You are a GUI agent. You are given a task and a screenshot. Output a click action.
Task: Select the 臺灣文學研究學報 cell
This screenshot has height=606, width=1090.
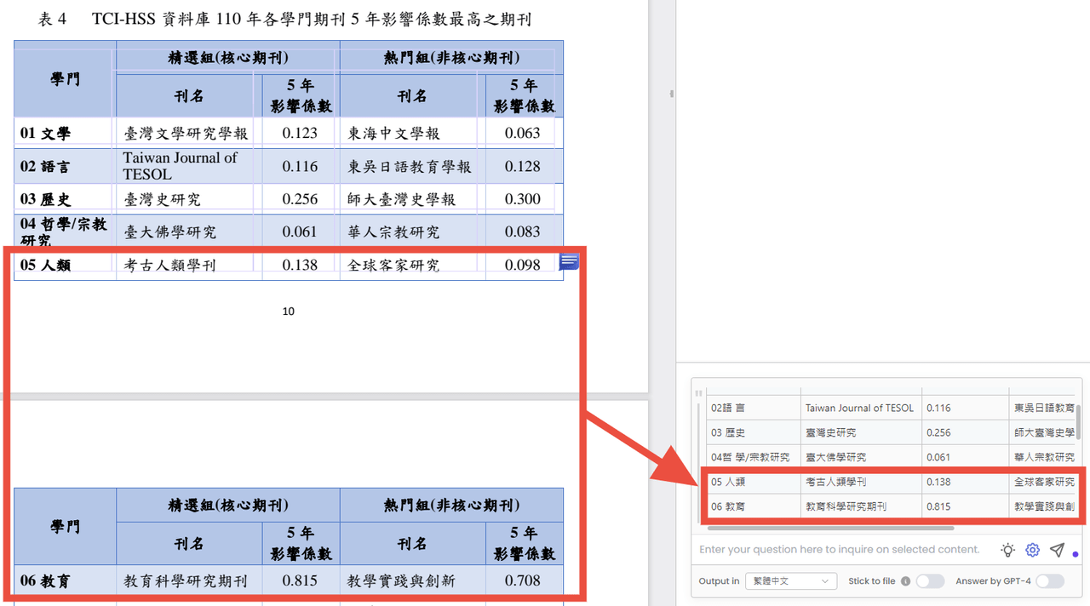pyautogui.click(x=186, y=133)
